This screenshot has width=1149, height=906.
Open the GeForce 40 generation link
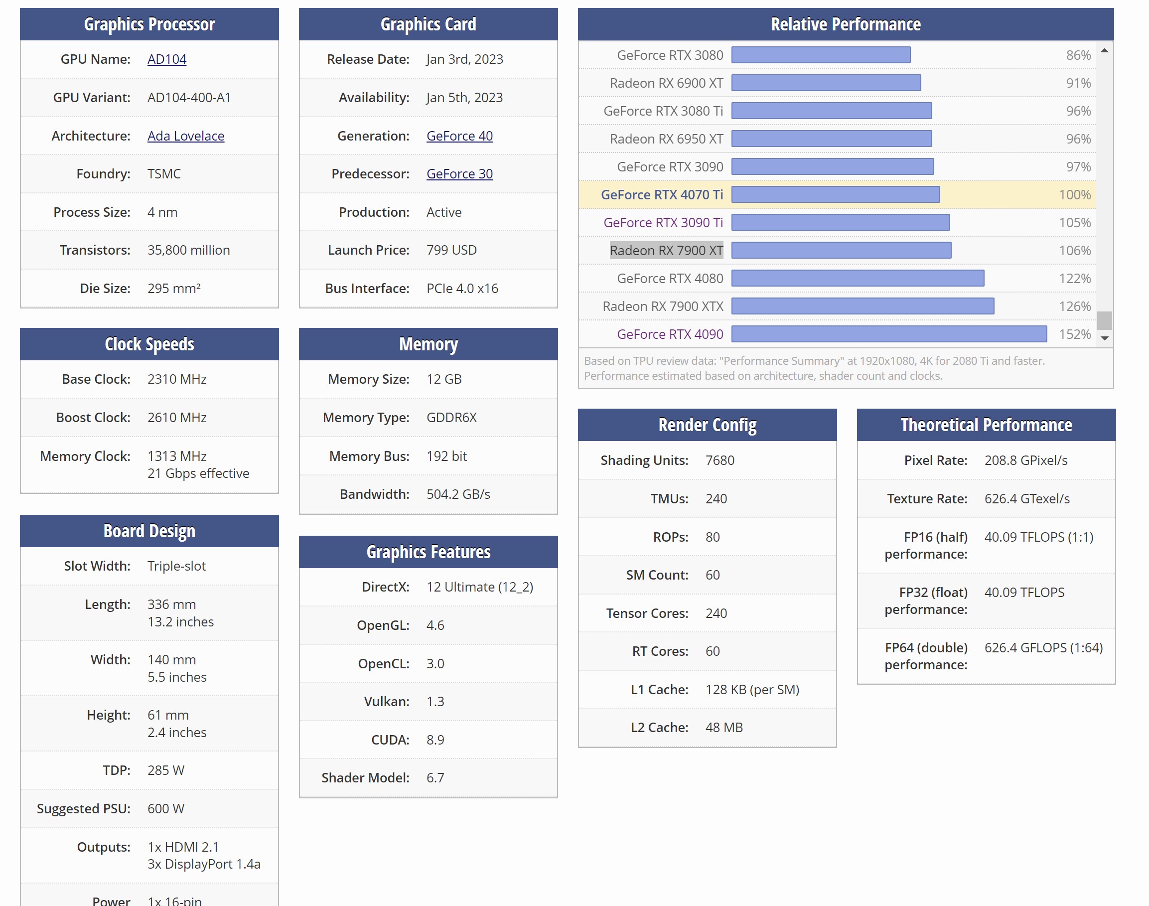459,136
